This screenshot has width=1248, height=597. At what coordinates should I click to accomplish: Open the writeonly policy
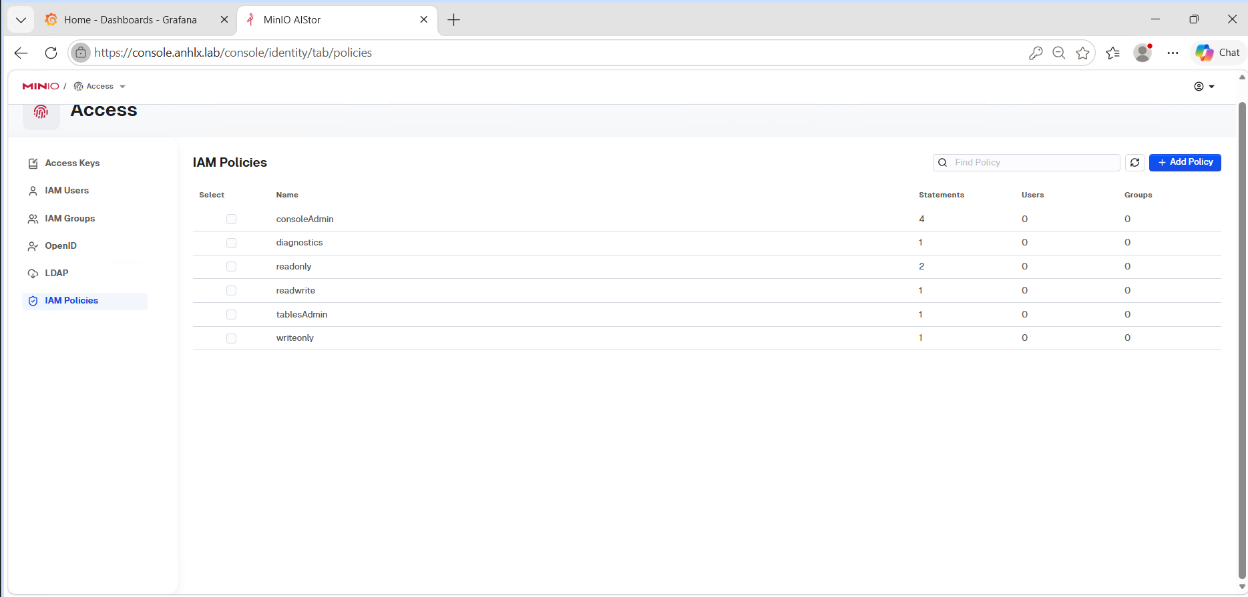(x=294, y=338)
